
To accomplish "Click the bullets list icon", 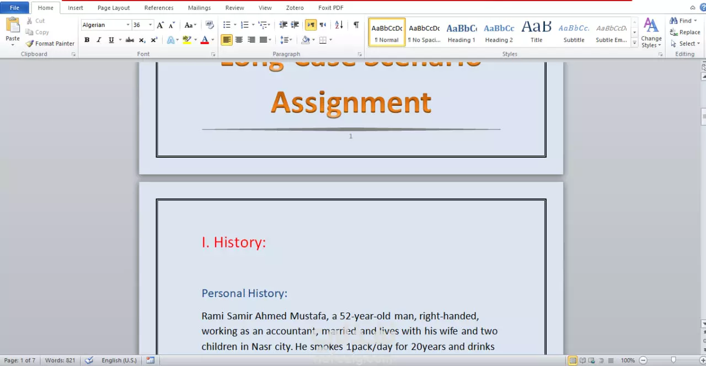I will (x=227, y=25).
